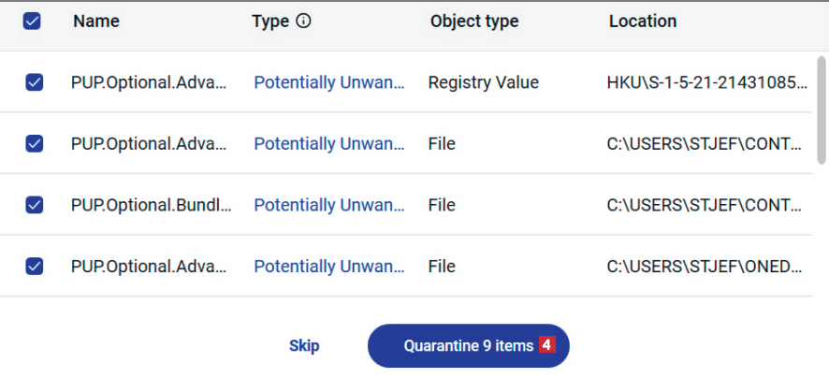Sort by the Object type column header
The height and width of the screenshot is (378, 829).
click(473, 21)
